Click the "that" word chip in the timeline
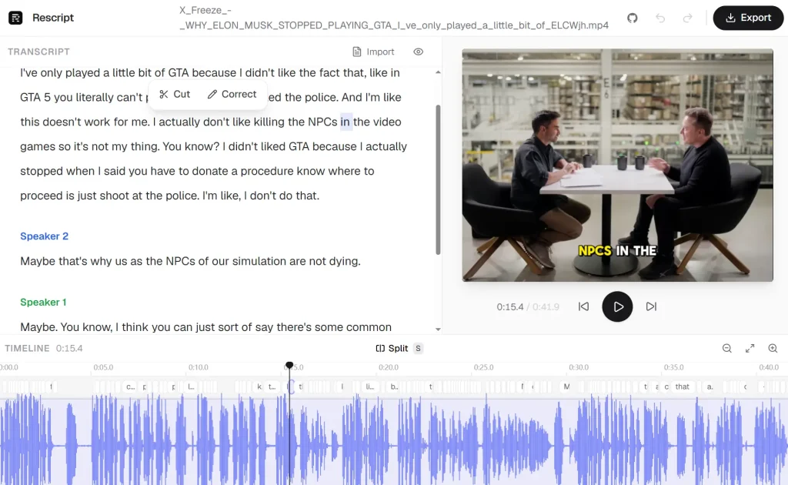The height and width of the screenshot is (485, 788). [x=683, y=386]
